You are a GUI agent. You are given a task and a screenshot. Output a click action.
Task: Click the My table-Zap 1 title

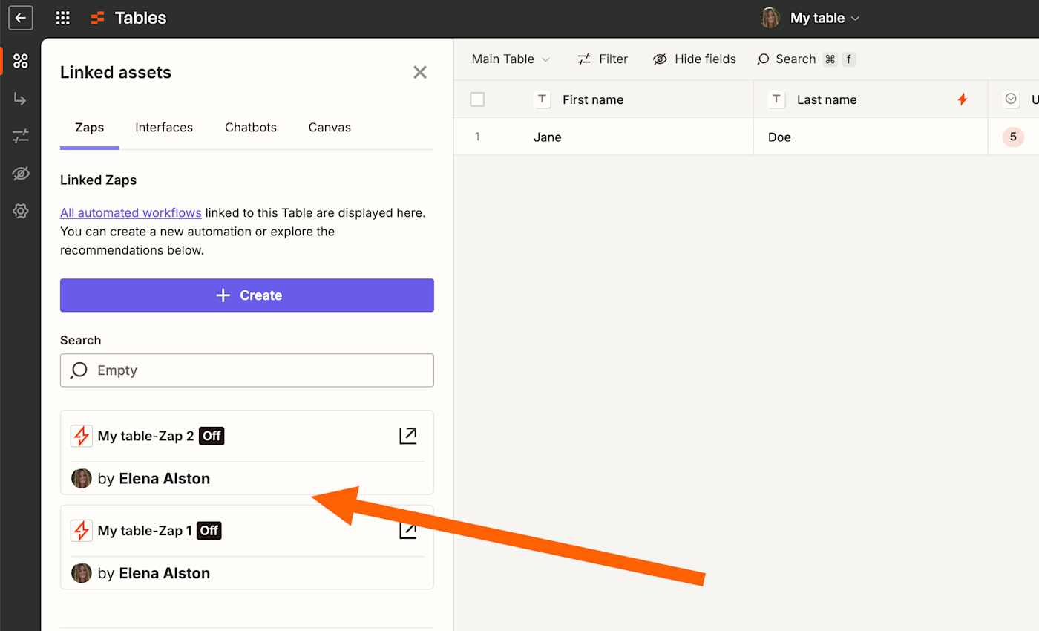point(145,531)
